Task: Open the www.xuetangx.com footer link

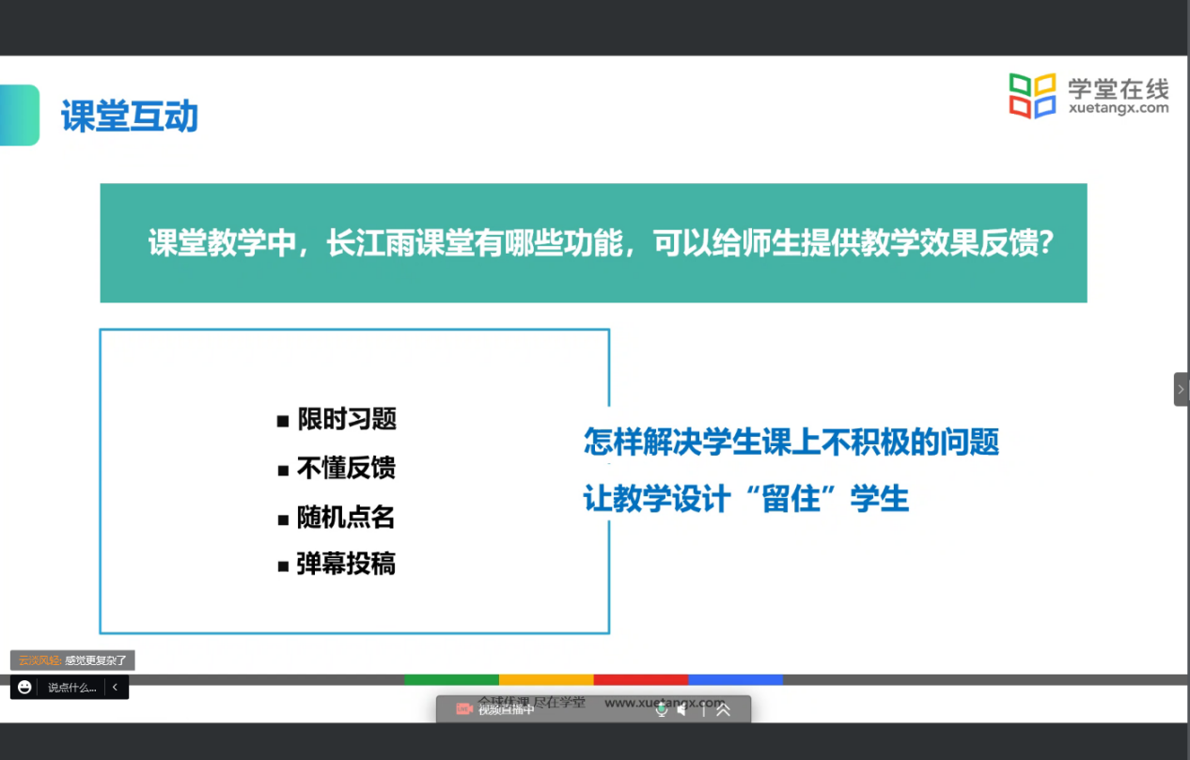Action: (665, 701)
